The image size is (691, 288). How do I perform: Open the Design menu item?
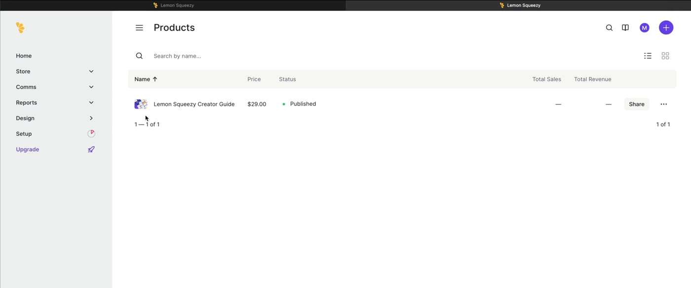coord(25,118)
